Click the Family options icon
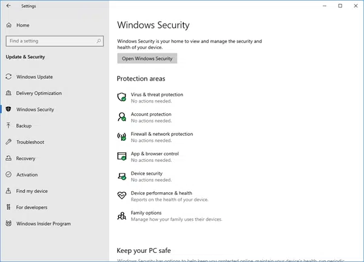The height and width of the screenshot is (262, 364). [121, 215]
